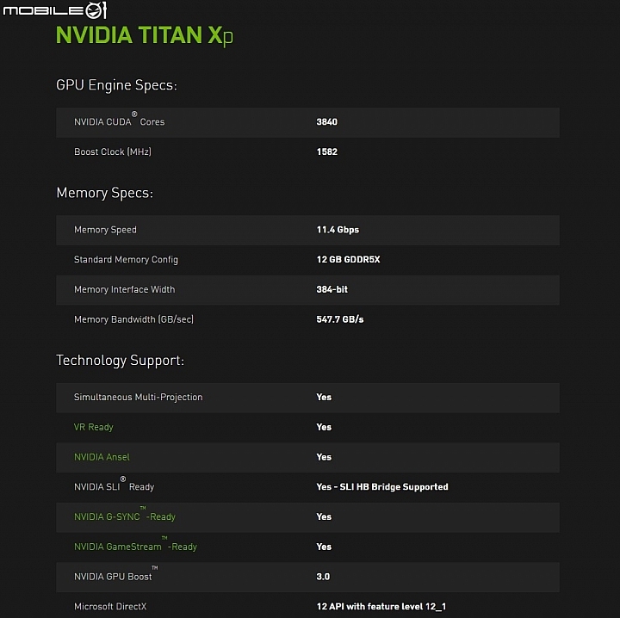Select the Standard Memory Config label
Image resolution: width=620 pixels, height=618 pixels.
click(126, 260)
